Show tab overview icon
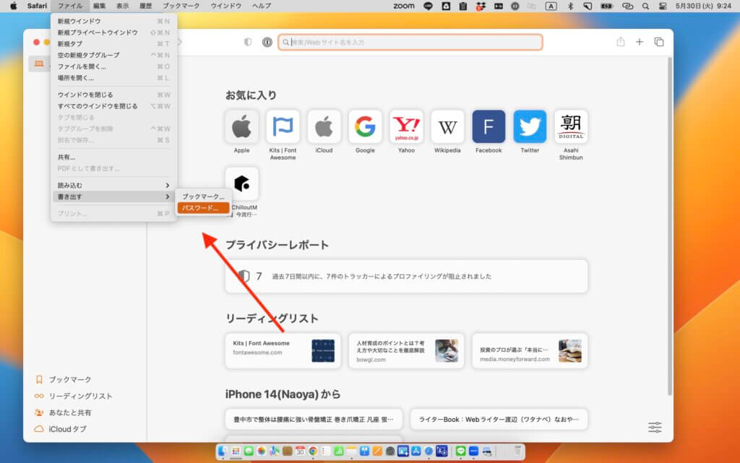The width and height of the screenshot is (740, 463). (659, 42)
